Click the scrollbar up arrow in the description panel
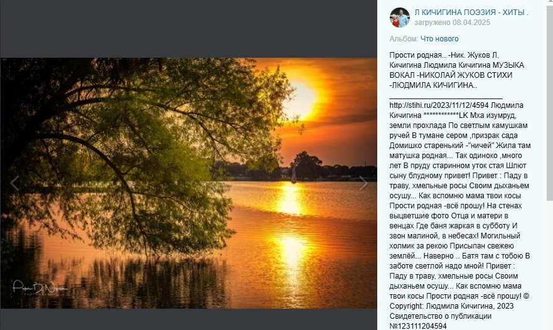 (x=549, y=2)
